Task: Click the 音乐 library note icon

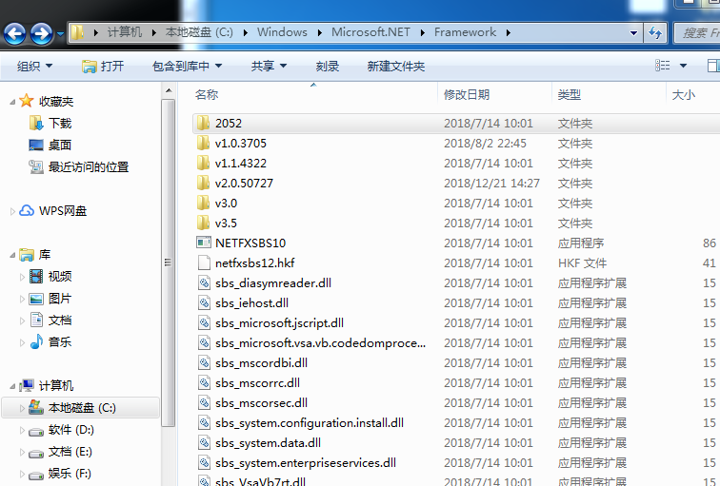Action: point(36,341)
